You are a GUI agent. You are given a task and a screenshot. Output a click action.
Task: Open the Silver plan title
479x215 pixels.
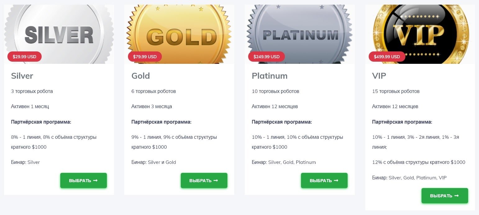tap(22, 76)
